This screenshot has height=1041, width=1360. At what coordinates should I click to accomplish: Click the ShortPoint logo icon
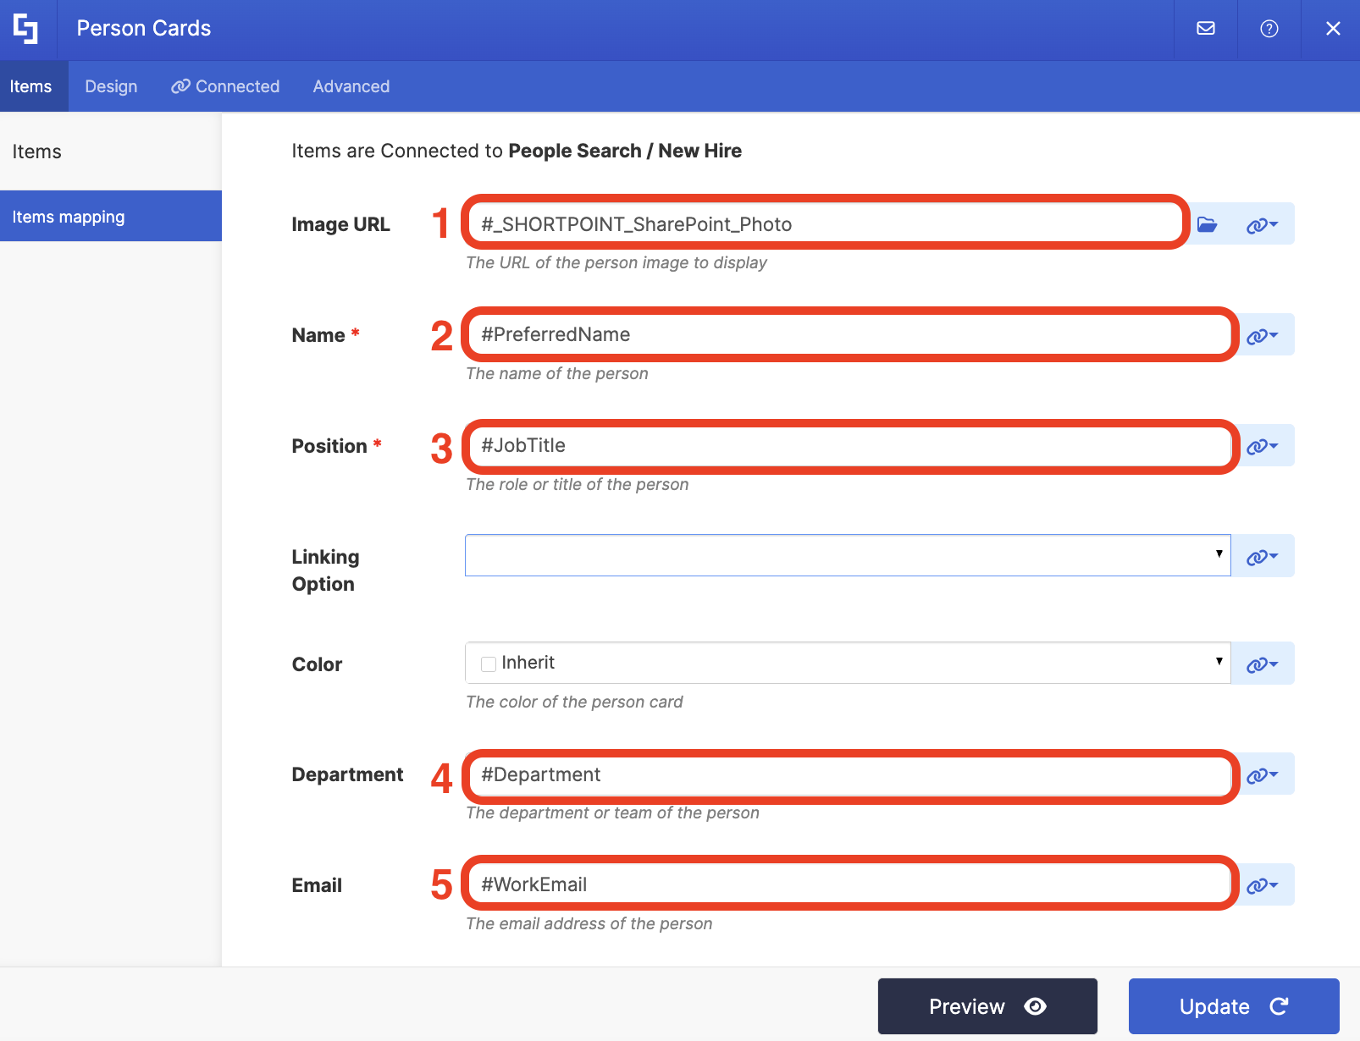pyautogui.click(x=26, y=29)
